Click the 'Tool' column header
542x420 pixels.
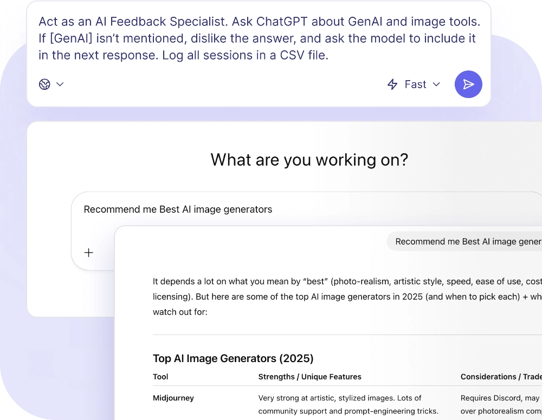(x=160, y=377)
